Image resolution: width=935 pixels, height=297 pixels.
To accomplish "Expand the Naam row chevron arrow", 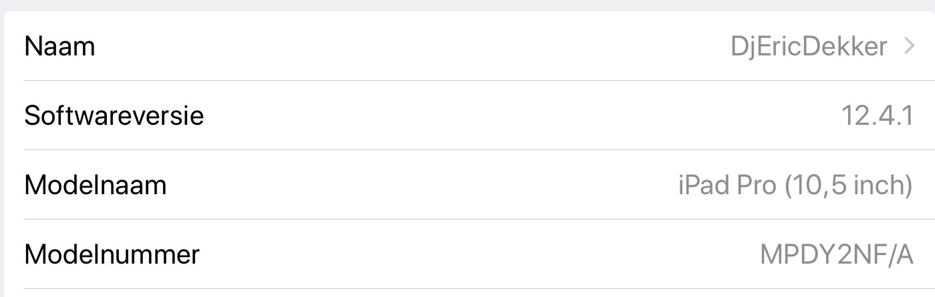I will point(909,47).
